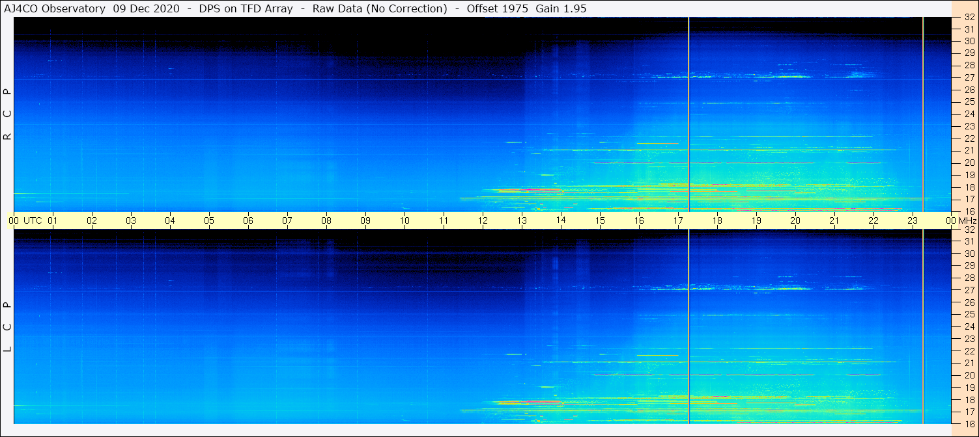
Task: Click the RCP vertical axis label
Action: tap(7, 114)
